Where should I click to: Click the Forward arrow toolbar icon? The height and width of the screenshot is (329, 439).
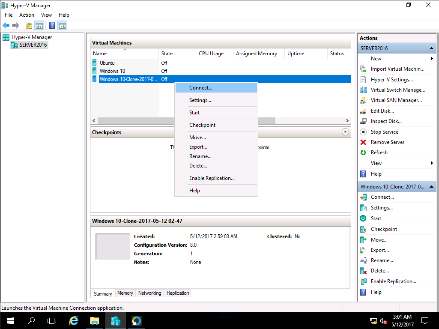16,25
